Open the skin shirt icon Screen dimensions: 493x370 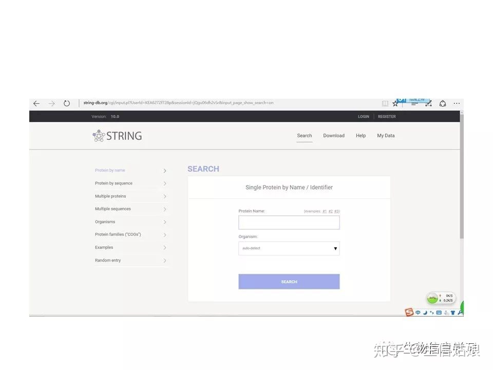(x=453, y=312)
